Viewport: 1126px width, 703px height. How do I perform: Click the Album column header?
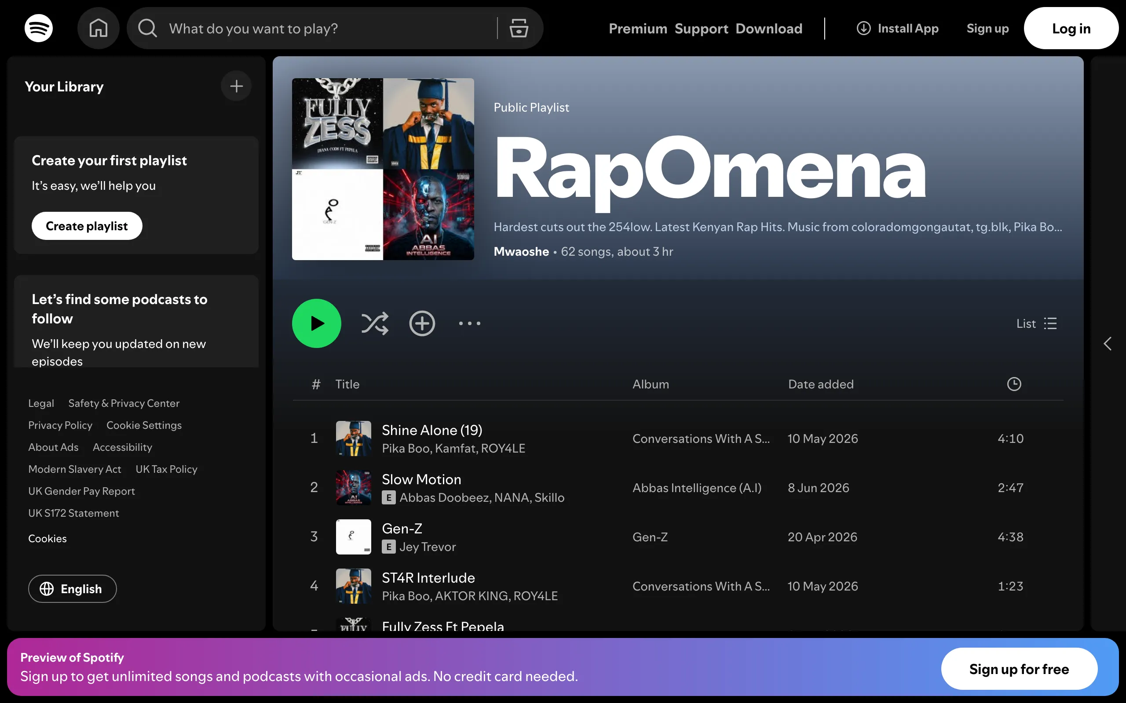click(x=651, y=384)
